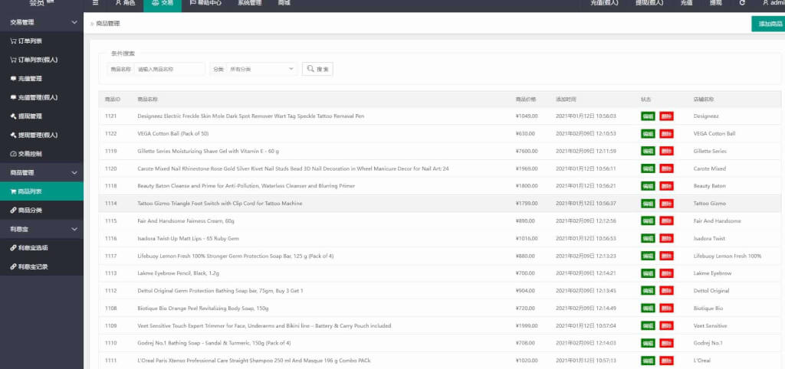Edit product 1119 Gillette Series
The image size is (785, 369).
648,151
